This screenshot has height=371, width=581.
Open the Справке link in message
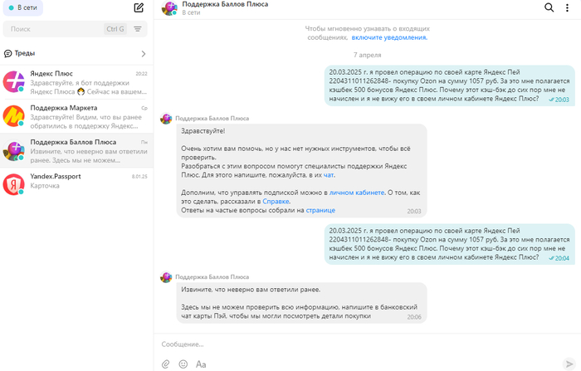tap(277, 202)
